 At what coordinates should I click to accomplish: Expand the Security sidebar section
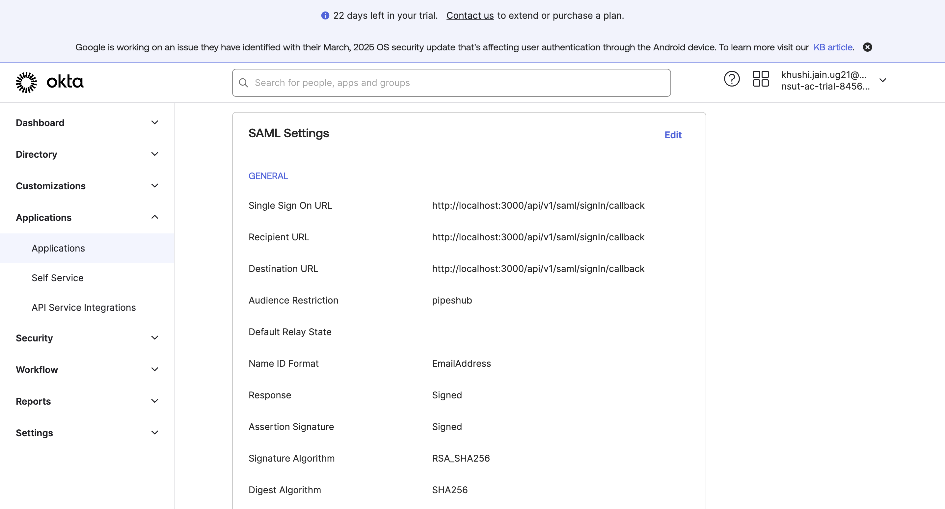click(155, 338)
